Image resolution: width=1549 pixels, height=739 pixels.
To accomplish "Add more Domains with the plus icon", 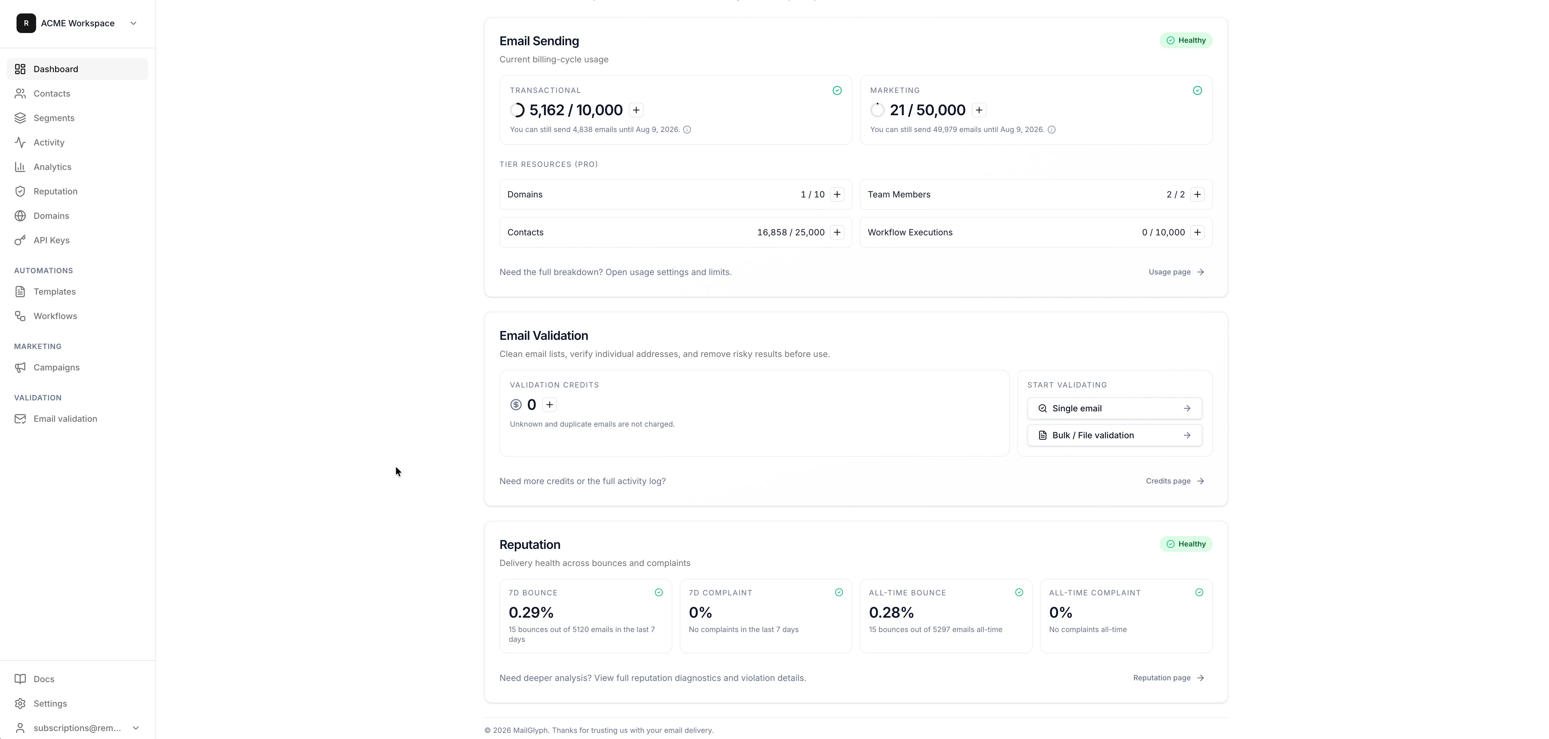I will (x=837, y=195).
